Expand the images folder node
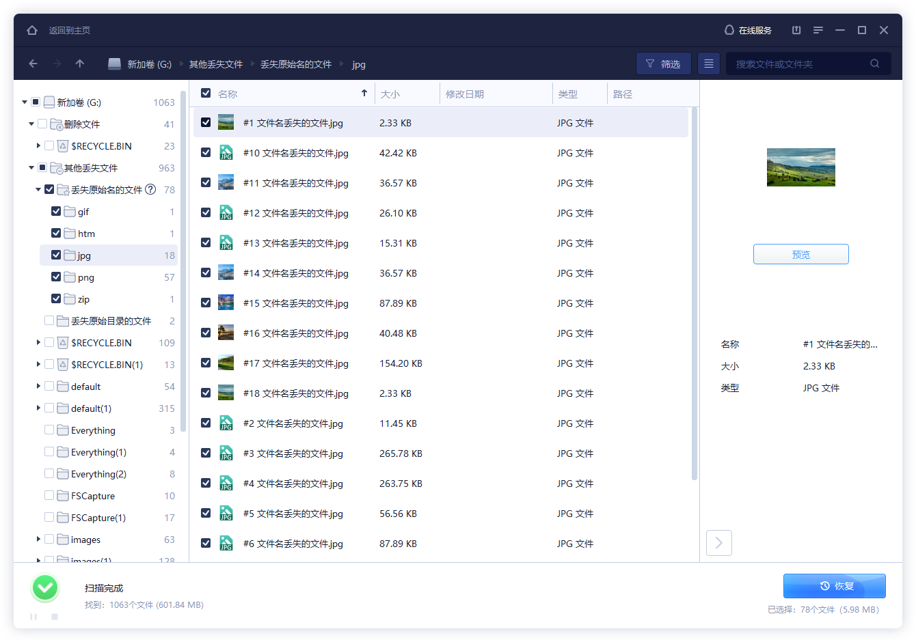Viewport: 916px width, 642px height. [x=39, y=539]
